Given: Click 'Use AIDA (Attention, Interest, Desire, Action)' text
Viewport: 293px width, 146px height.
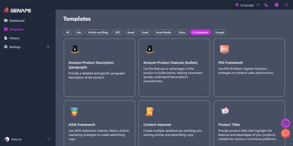Looking at the screenshot, I should click(x=99, y=135).
